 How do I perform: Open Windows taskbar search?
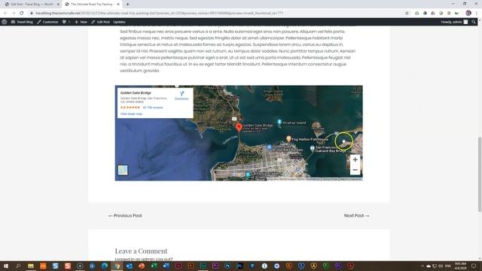18,266
